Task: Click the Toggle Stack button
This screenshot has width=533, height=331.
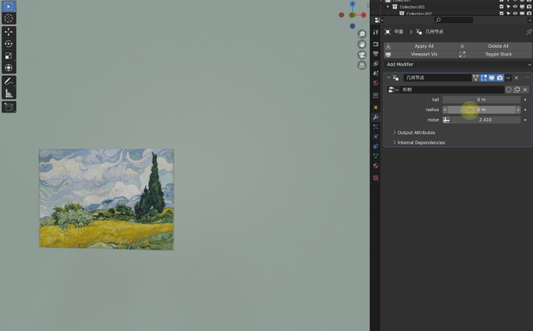Action: 495,54
